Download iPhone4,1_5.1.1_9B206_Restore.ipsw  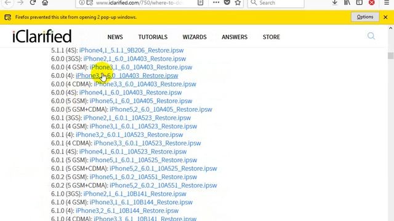131,50
